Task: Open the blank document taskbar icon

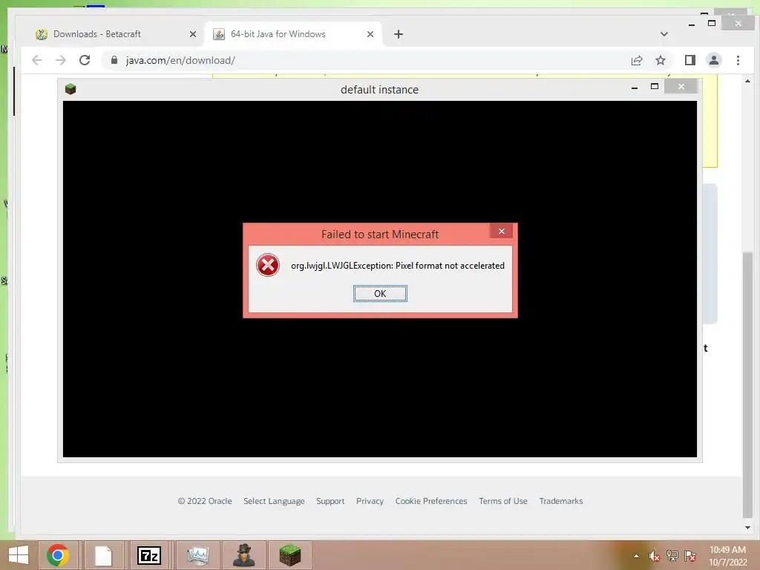Action: (103, 555)
